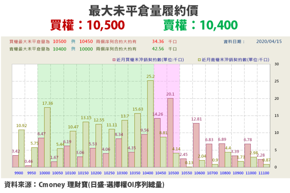Click the source caption mentioning Cmoney 理財寶
Image resolution: width=290 pixels, height=193 pixels.
[84, 185]
